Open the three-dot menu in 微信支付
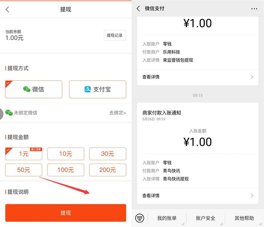This screenshot has height=227, width=264. tap(254, 9)
